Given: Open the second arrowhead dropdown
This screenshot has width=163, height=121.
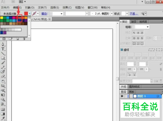Looking at the screenshot, I should (147, 64).
